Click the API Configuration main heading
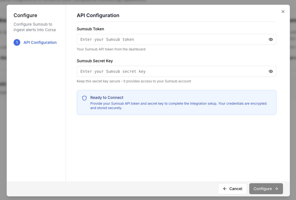 98,15
